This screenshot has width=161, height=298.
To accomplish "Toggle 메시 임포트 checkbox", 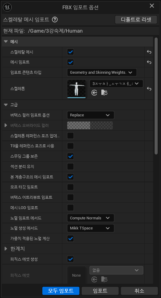I will pos(70,62).
